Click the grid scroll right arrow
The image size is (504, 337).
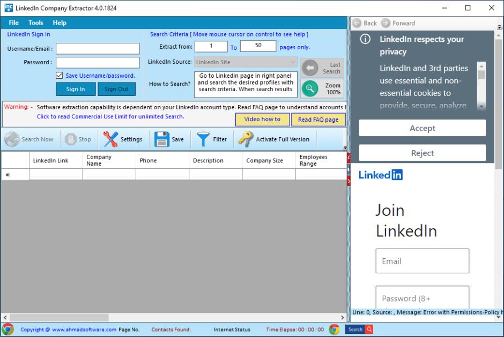342,317
